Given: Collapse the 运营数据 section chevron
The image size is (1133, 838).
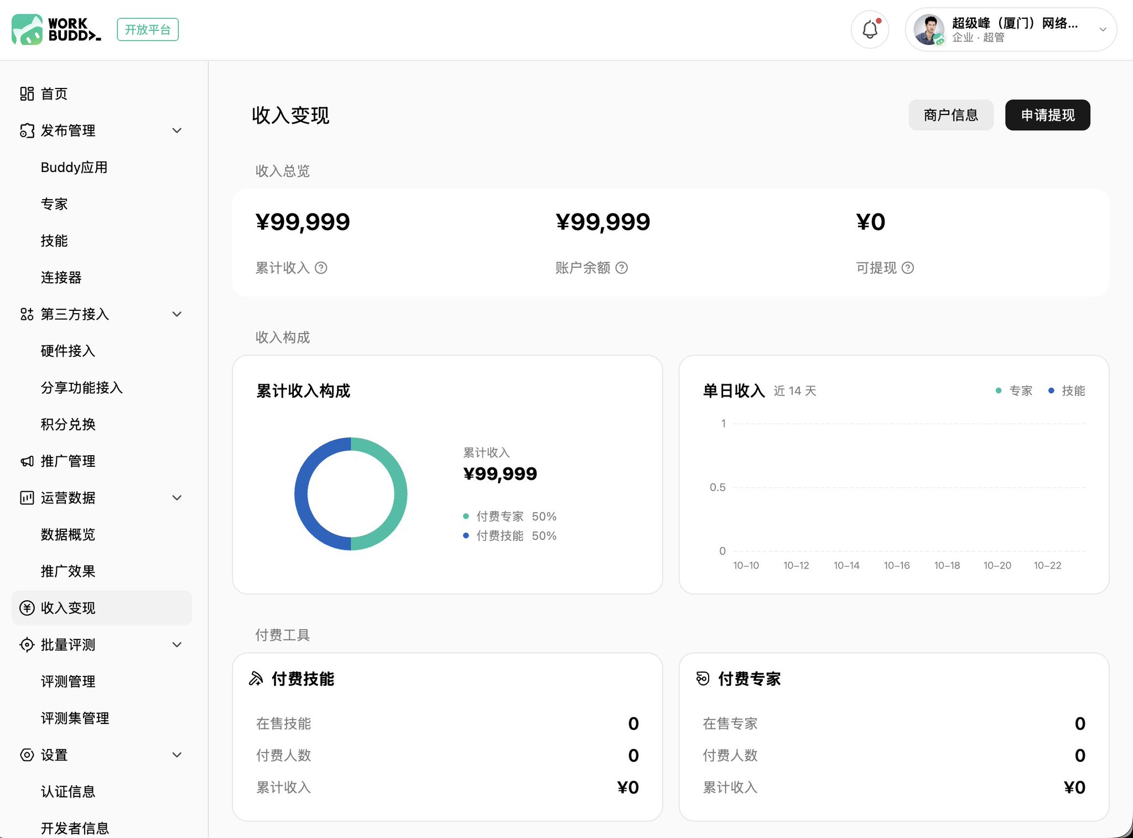Looking at the screenshot, I should pyautogui.click(x=177, y=498).
